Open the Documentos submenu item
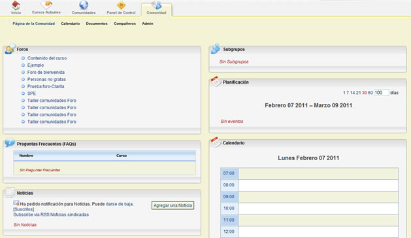 click(97, 24)
